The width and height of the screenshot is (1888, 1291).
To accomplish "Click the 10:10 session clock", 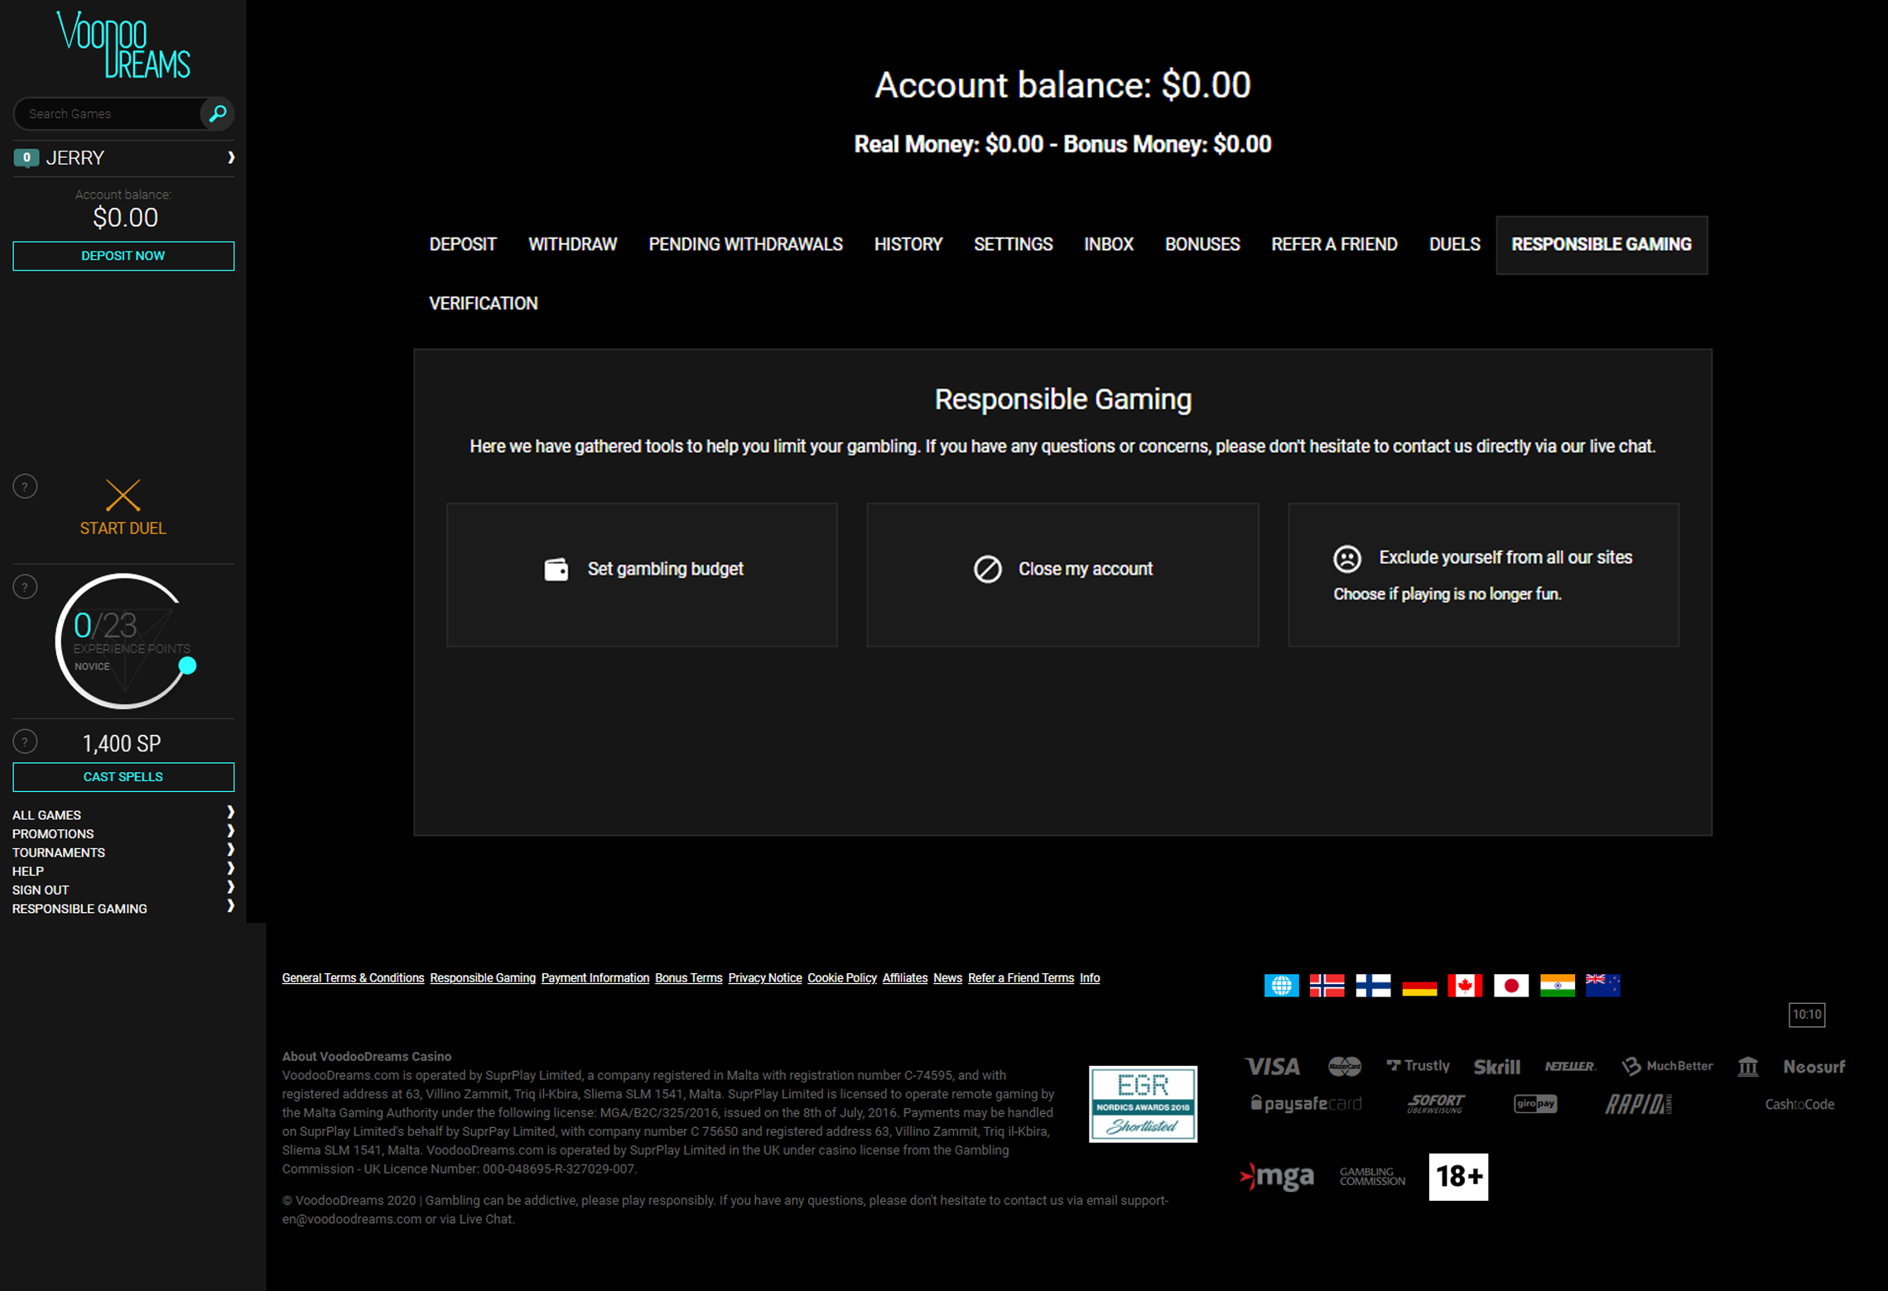I will pyautogui.click(x=1807, y=1015).
